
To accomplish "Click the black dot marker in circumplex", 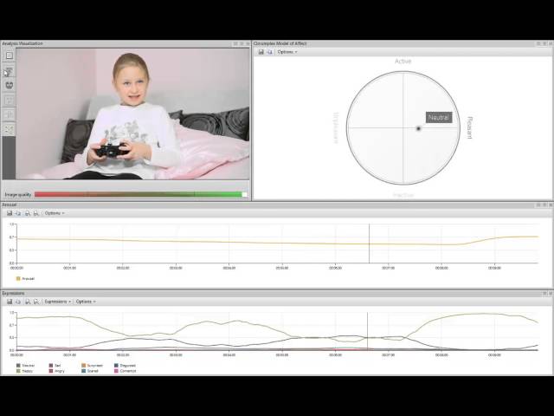I will 419,128.
